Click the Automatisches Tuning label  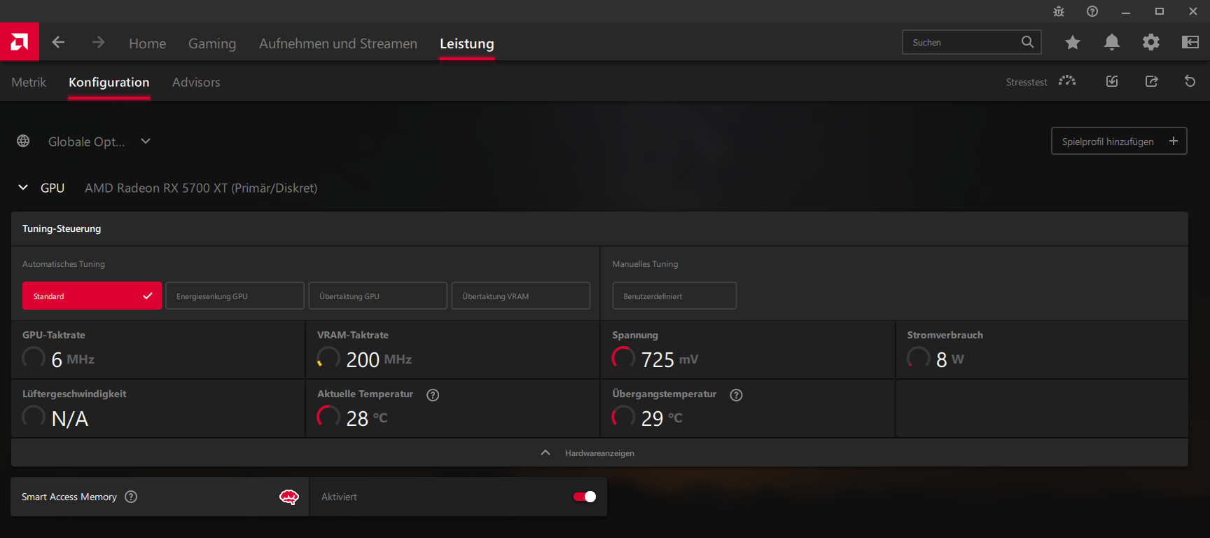[64, 264]
